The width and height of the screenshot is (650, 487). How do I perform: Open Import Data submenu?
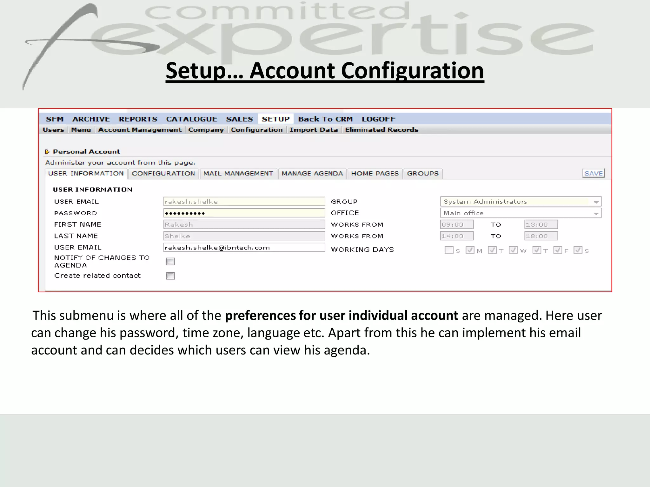[x=314, y=130]
